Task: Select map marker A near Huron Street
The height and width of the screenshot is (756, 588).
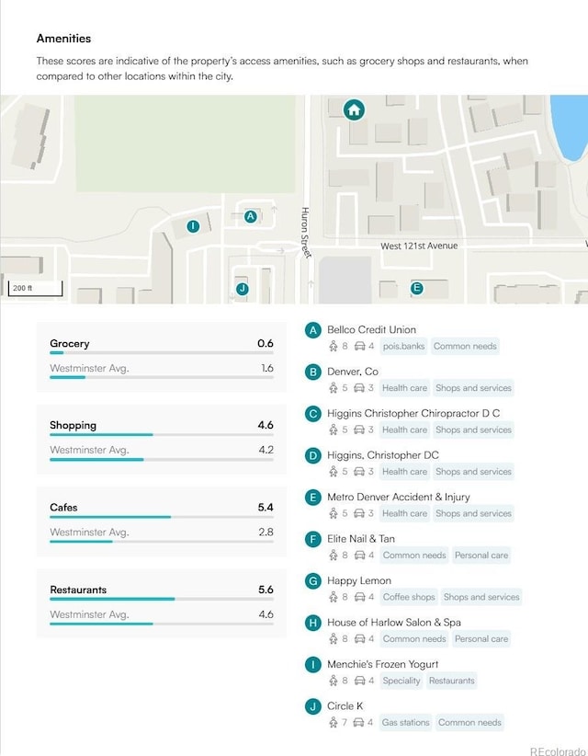Action: click(250, 216)
